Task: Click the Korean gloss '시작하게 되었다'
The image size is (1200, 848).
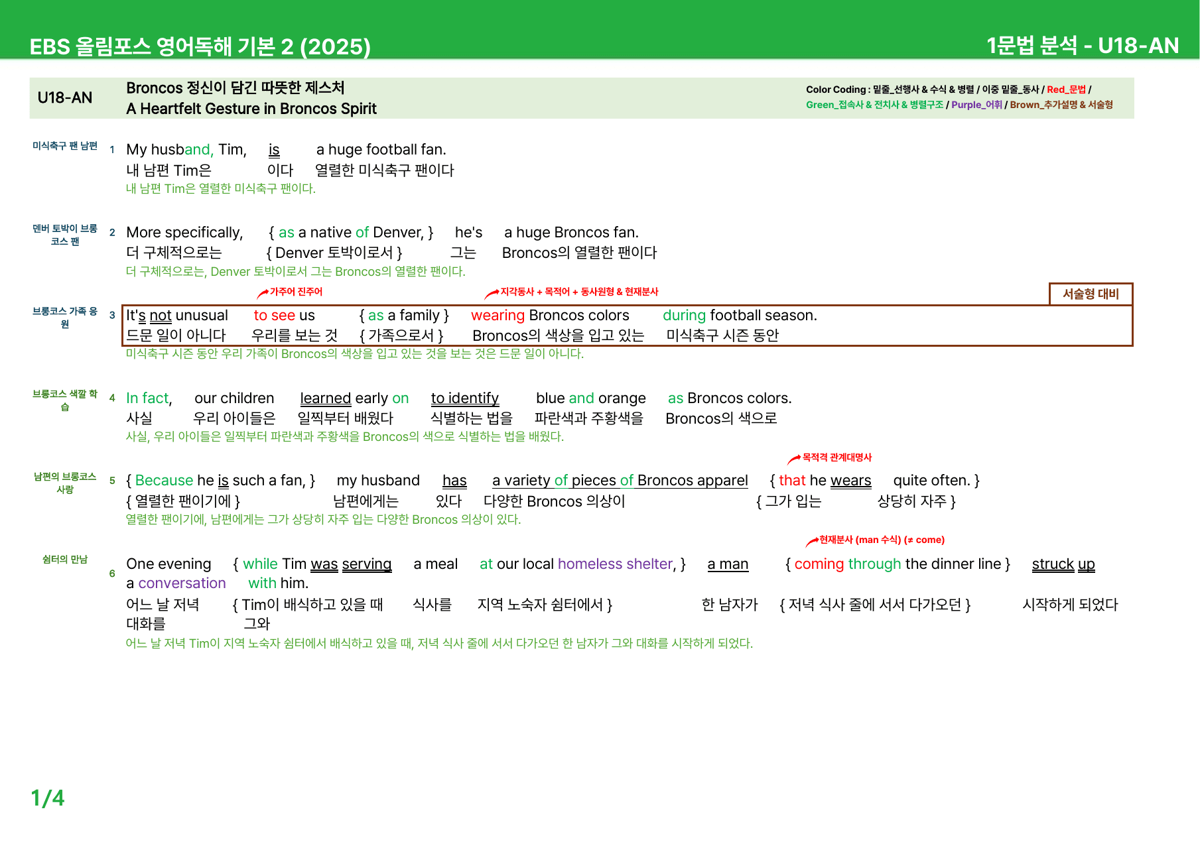Action: 1070,605
